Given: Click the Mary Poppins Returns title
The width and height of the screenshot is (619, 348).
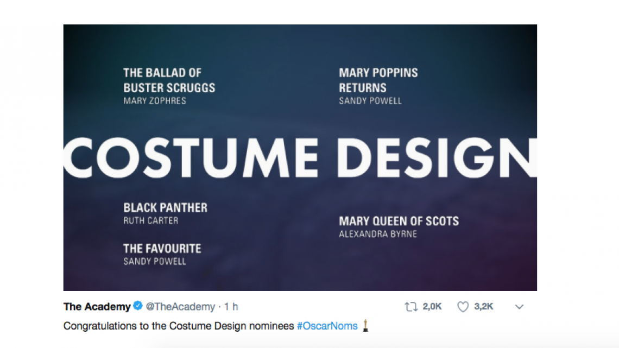Looking at the screenshot, I should (x=378, y=80).
